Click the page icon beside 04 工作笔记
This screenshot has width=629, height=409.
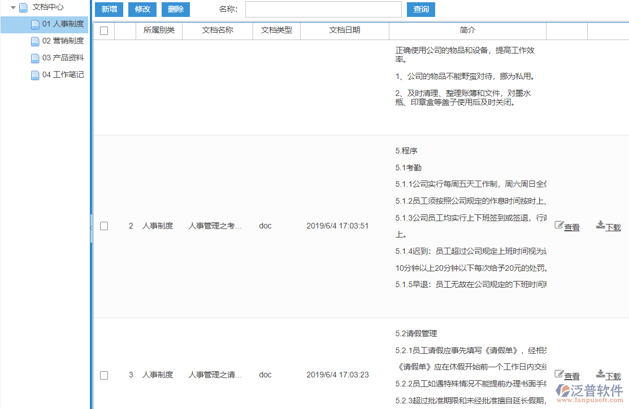click(34, 74)
